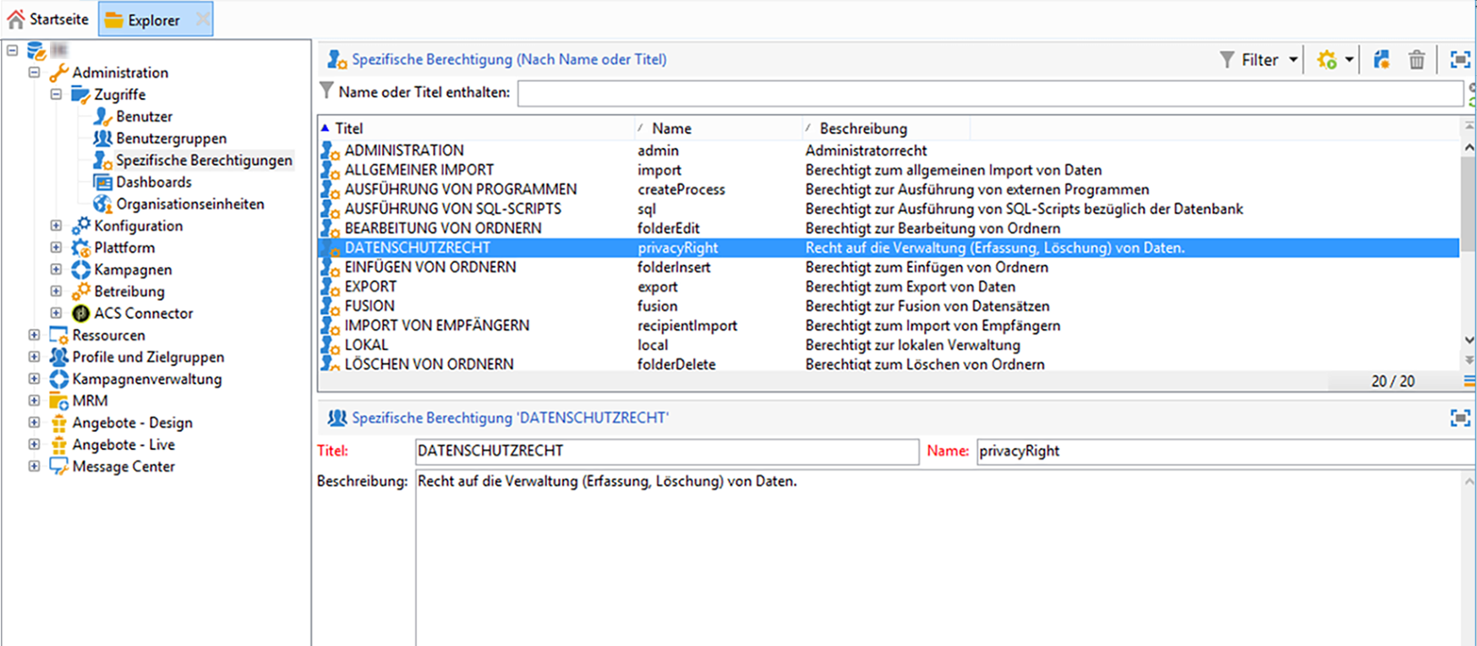The height and width of the screenshot is (646, 1477).
Task: Expand the Message Center node
Action: [35, 467]
